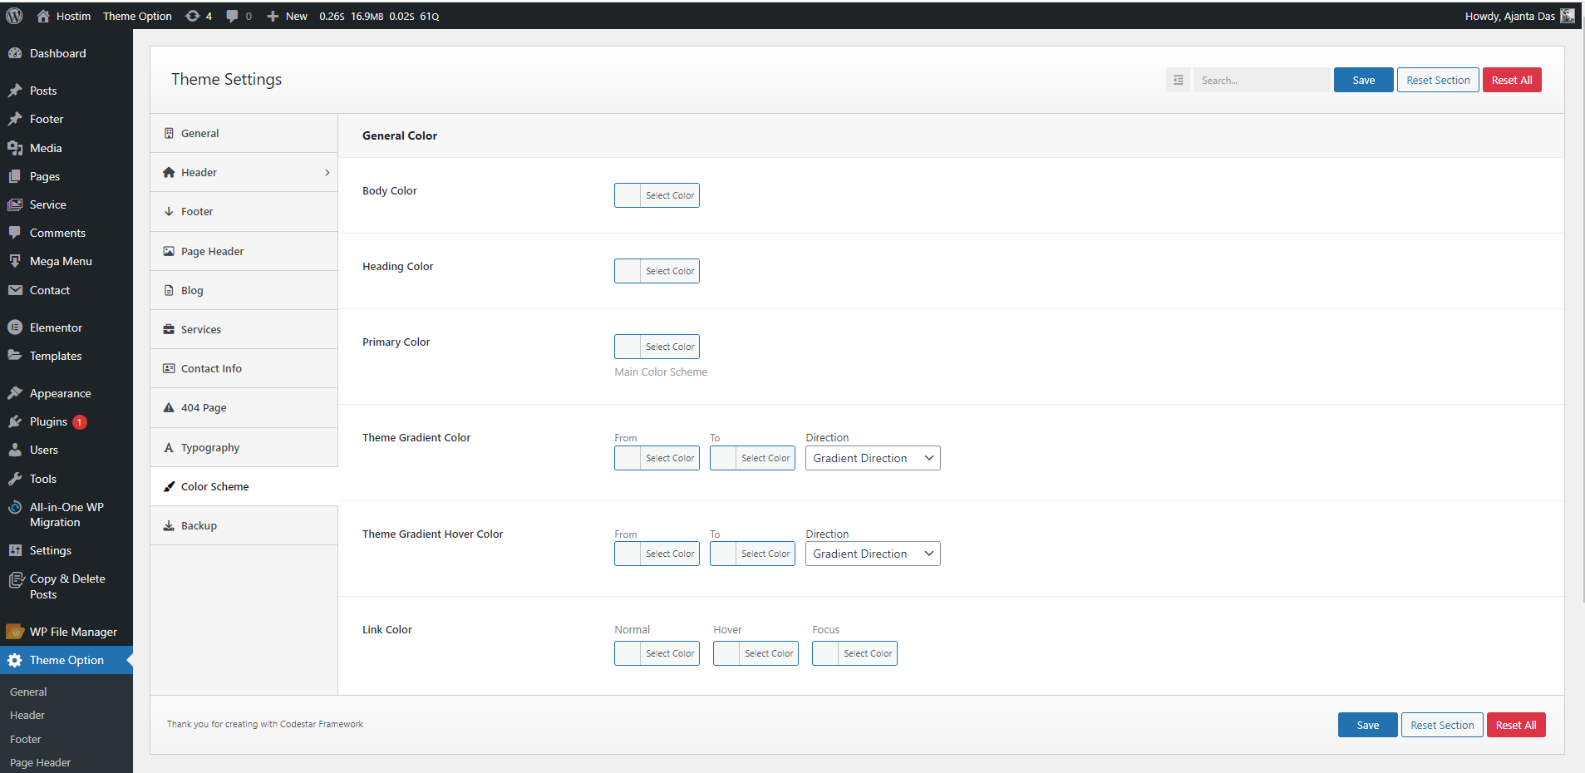Click the expand-all options icon beside search
This screenshot has width=1585, height=773.
coord(1178,80)
